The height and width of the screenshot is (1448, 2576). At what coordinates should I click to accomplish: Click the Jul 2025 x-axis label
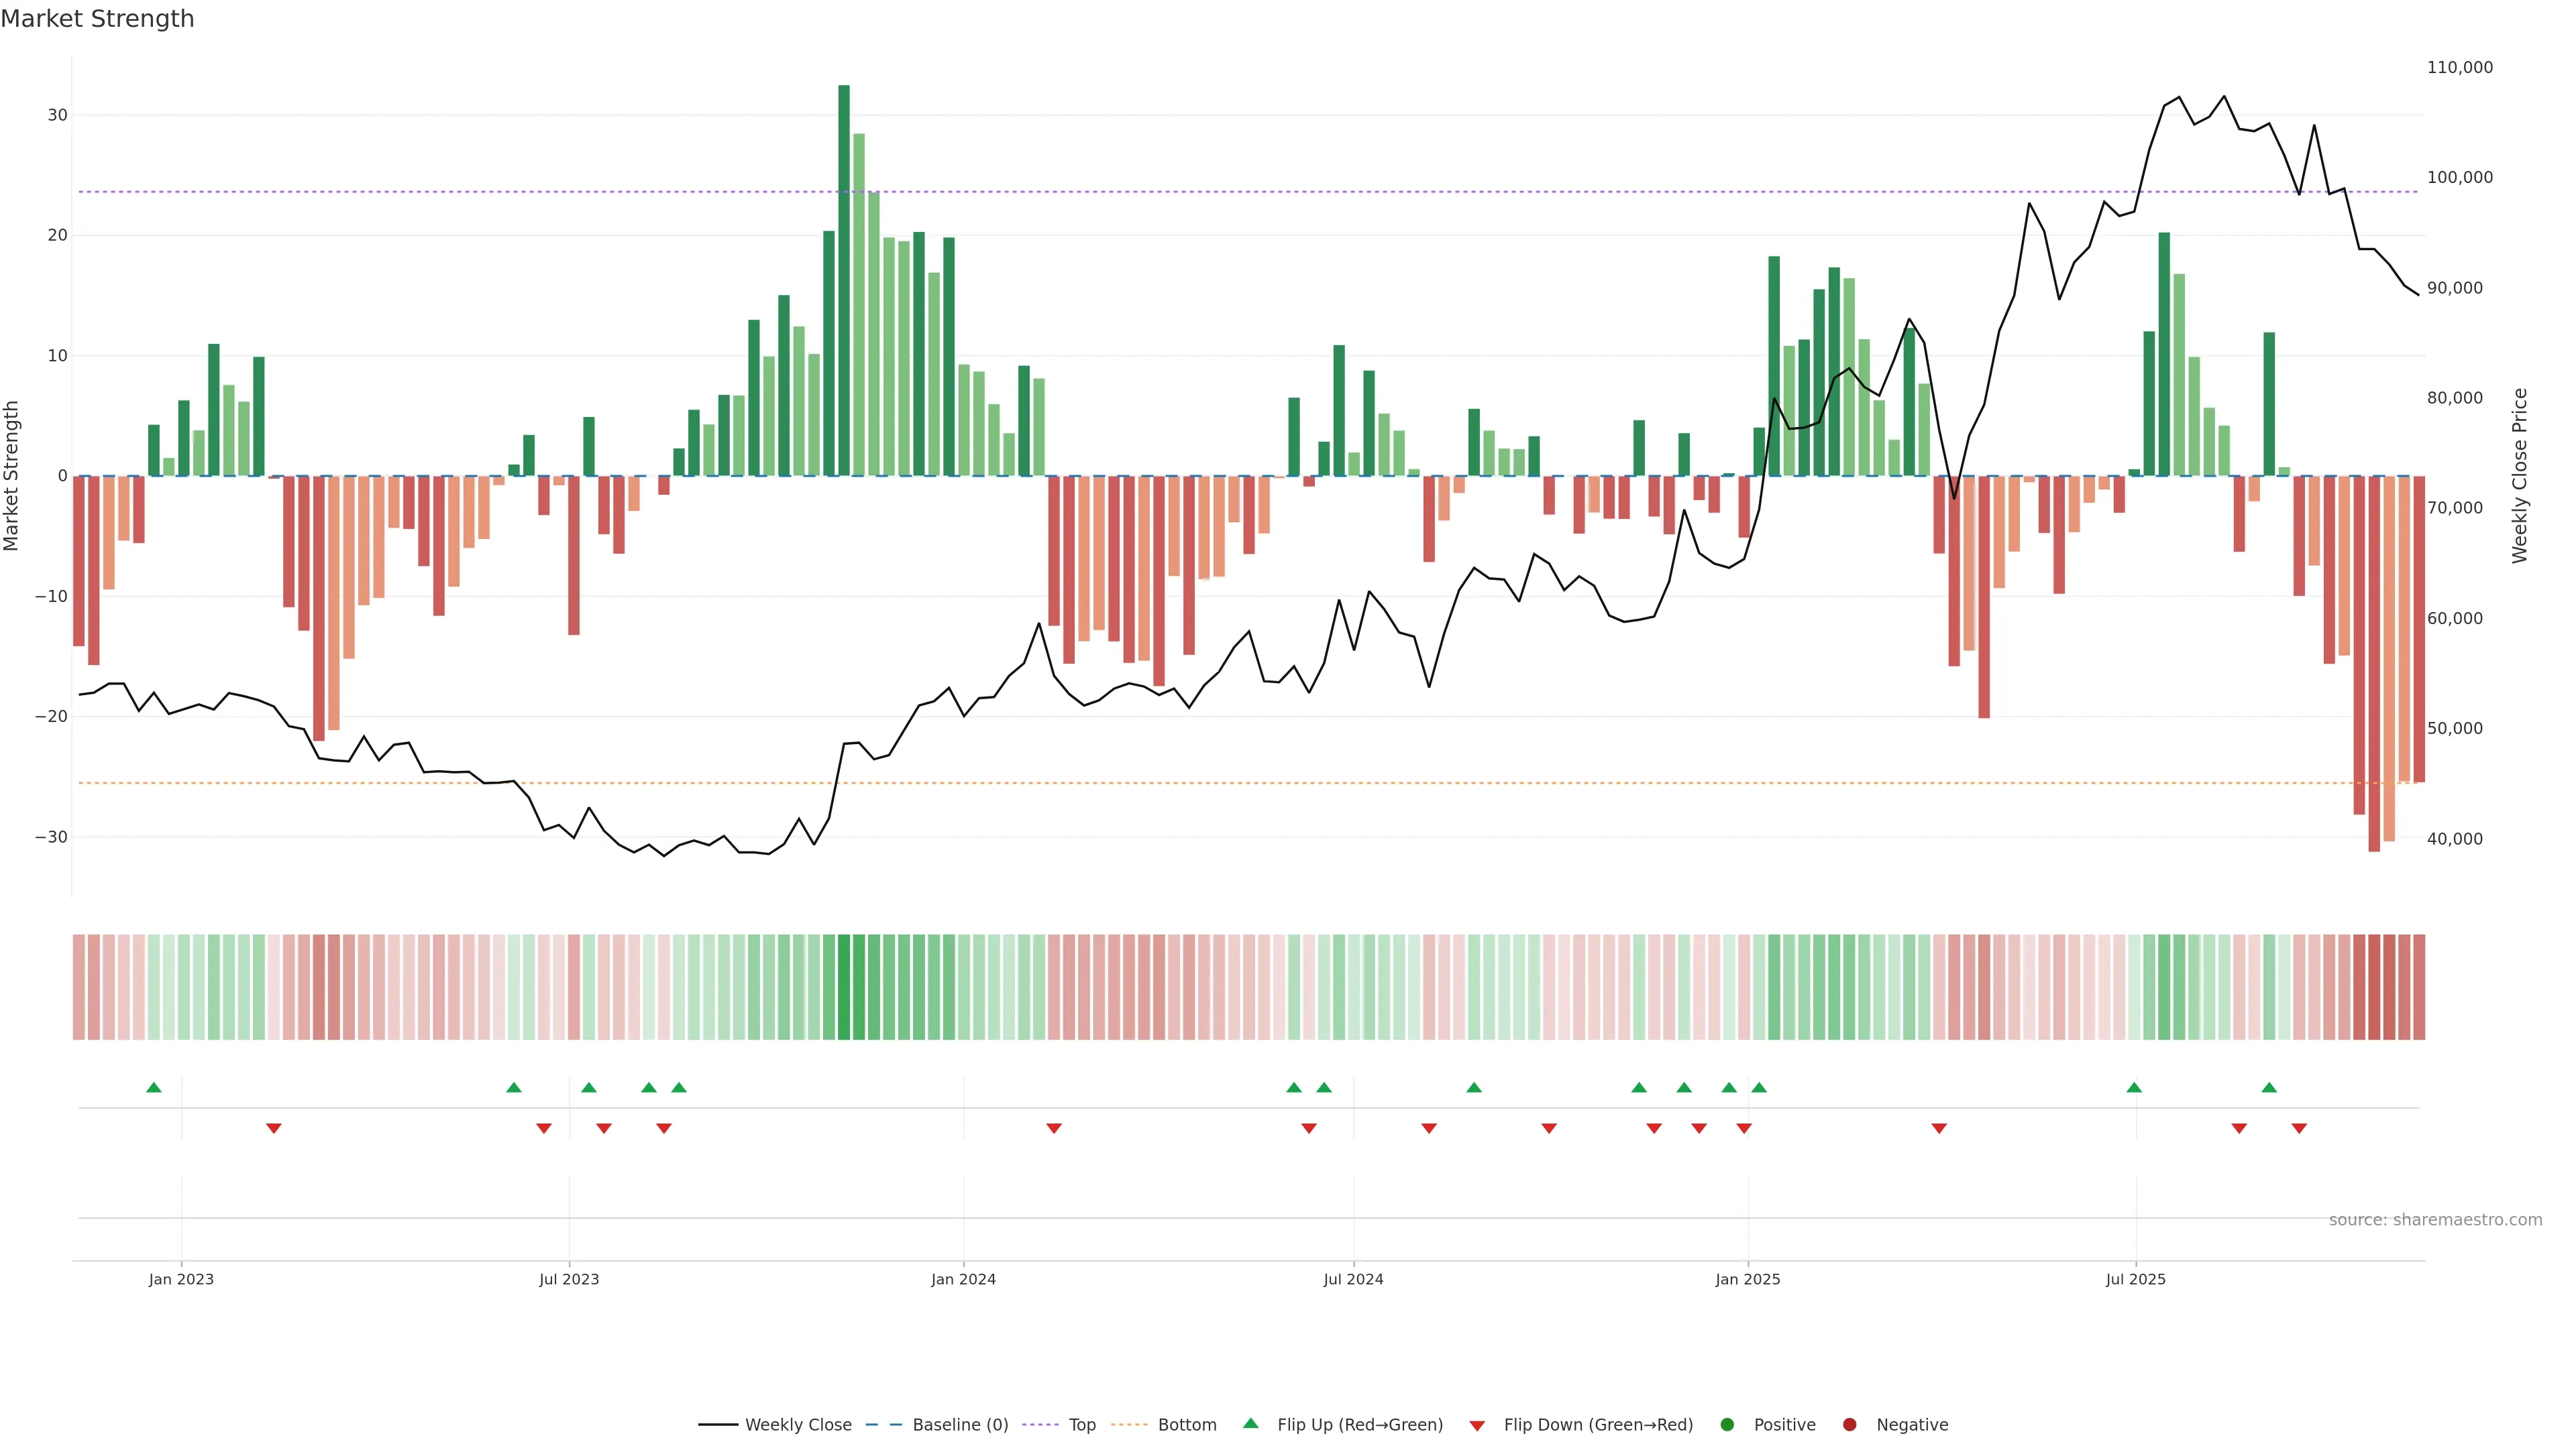(x=2135, y=1279)
